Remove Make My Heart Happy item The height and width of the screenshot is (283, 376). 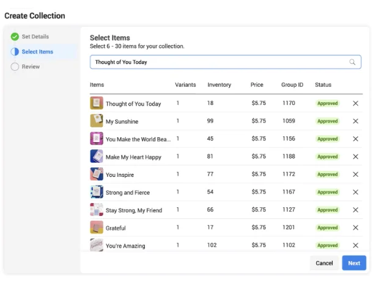click(x=355, y=157)
